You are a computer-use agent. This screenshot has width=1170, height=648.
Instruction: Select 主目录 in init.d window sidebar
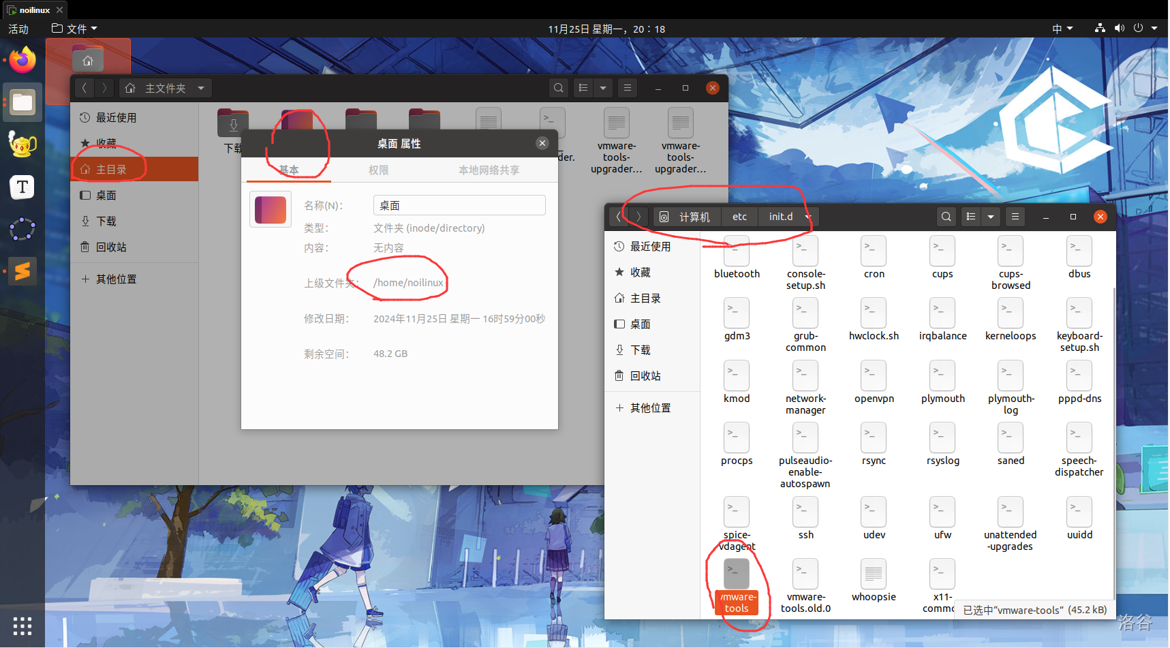pyautogui.click(x=652, y=298)
